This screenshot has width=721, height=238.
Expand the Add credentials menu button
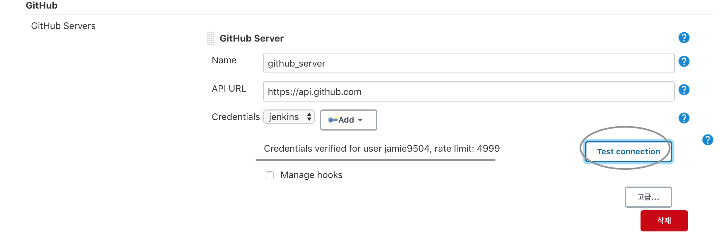coord(348,120)
